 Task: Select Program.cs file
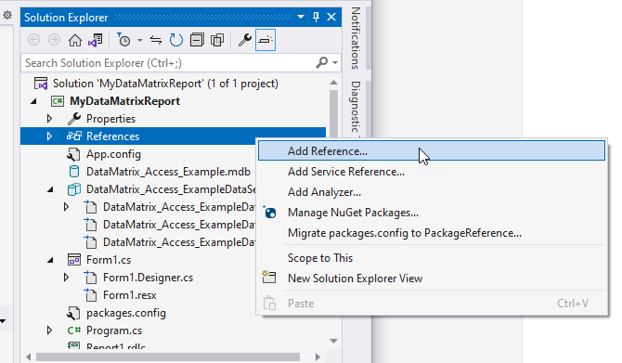[x=114, y=331]
